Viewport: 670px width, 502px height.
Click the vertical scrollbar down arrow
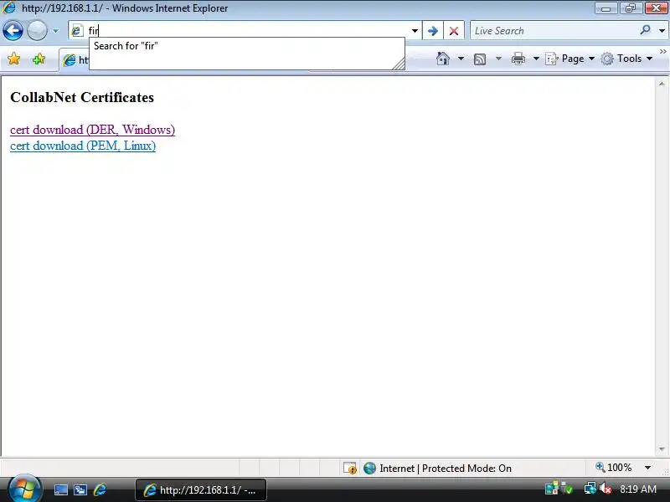pyautogui.click(x=662, y=449)
